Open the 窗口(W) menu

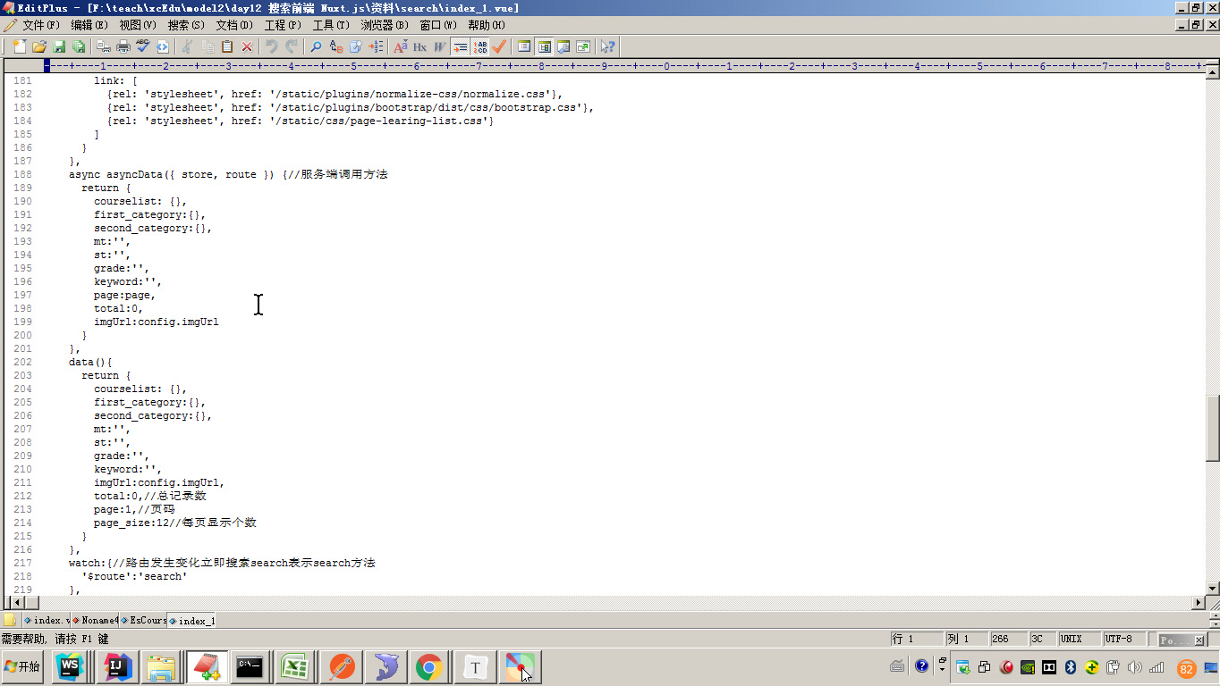438,25
